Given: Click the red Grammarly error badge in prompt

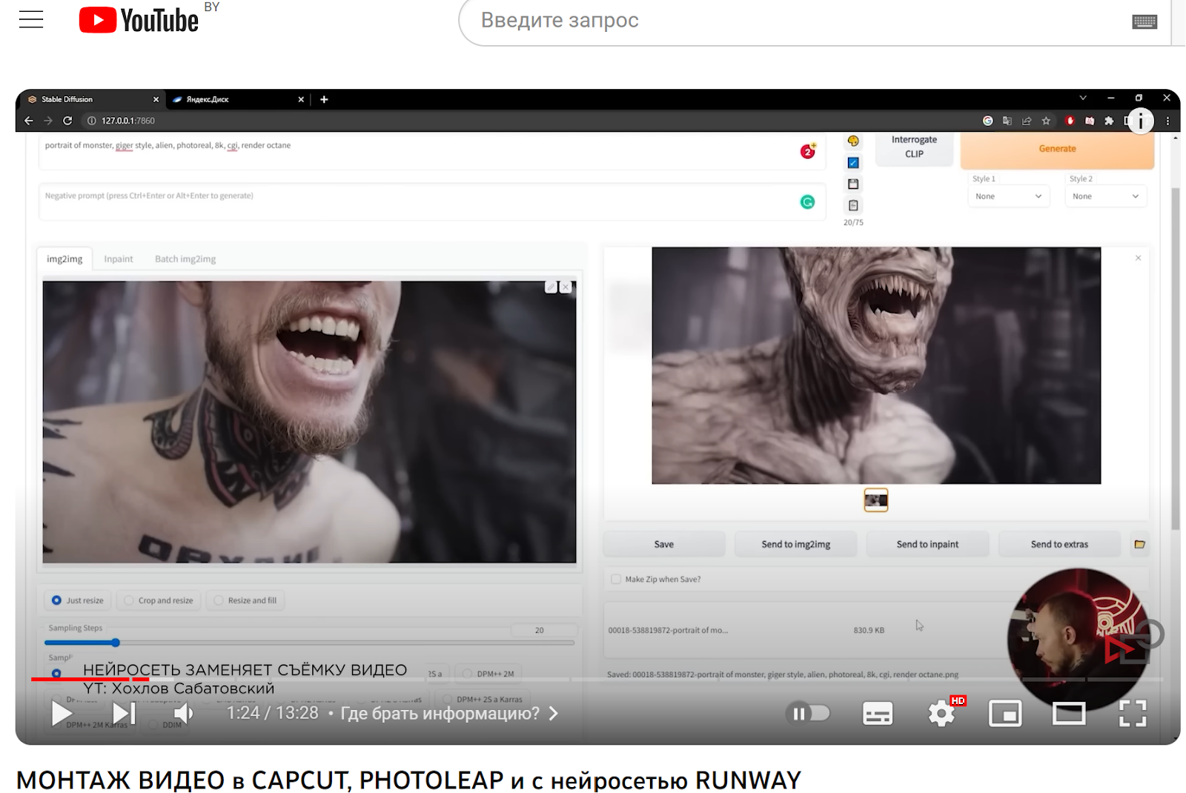Looking at the screenshot, I should (808, 151).
